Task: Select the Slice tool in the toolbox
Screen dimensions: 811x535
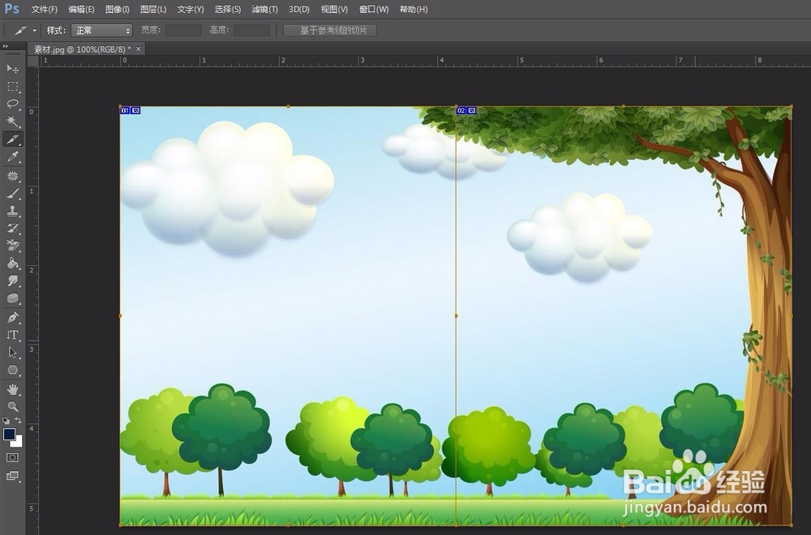Action: click(13, 139)
